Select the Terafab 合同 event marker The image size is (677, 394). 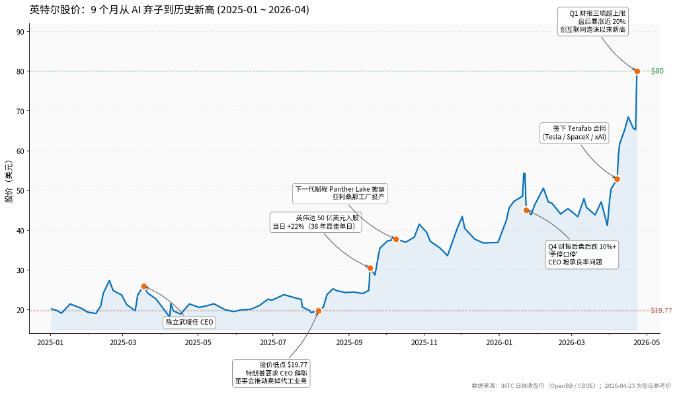(x=616, y=178)
